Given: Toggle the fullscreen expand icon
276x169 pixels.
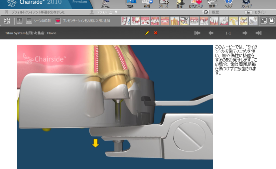Looking at the screenshot, I should click(x=263, y=21).
